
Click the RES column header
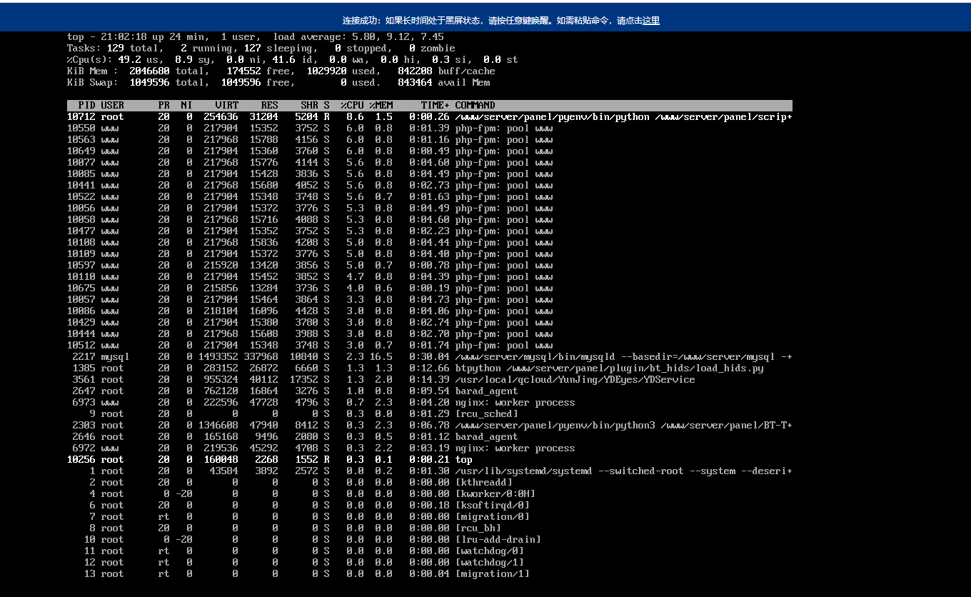(x=270, y=105)
